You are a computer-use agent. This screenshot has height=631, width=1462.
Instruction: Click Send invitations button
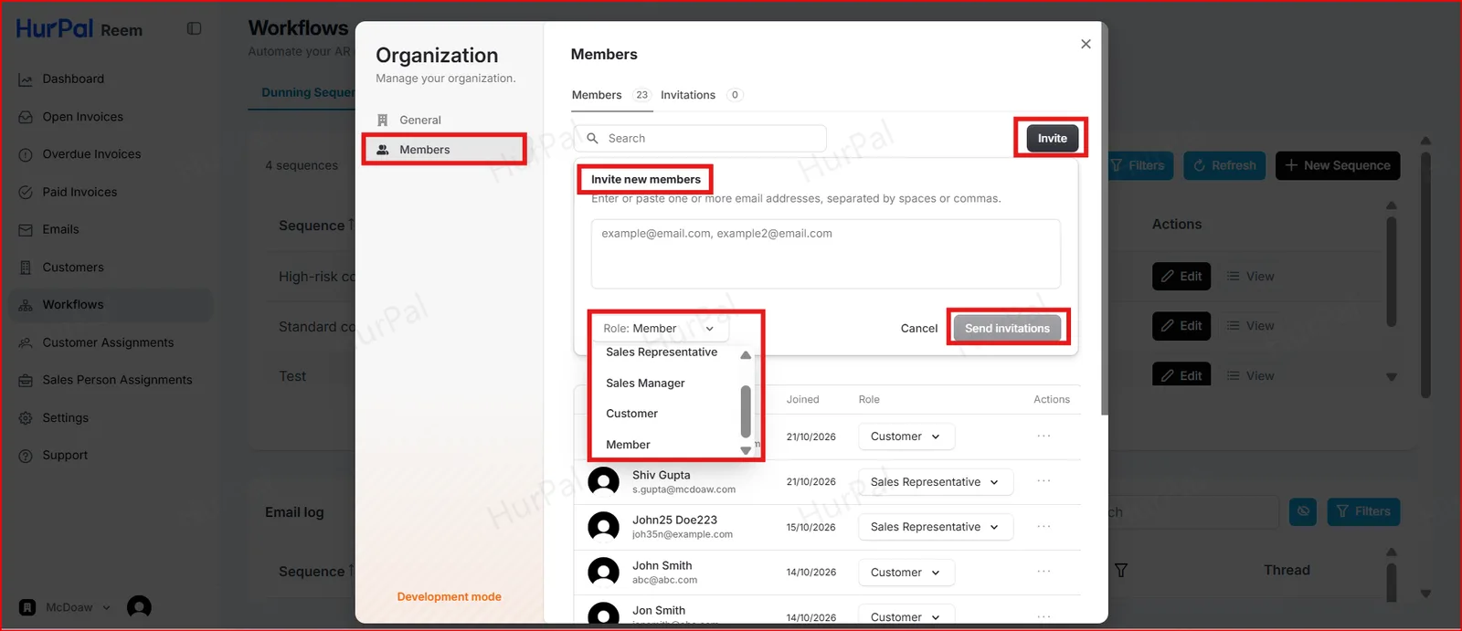tap(1007, 328)
